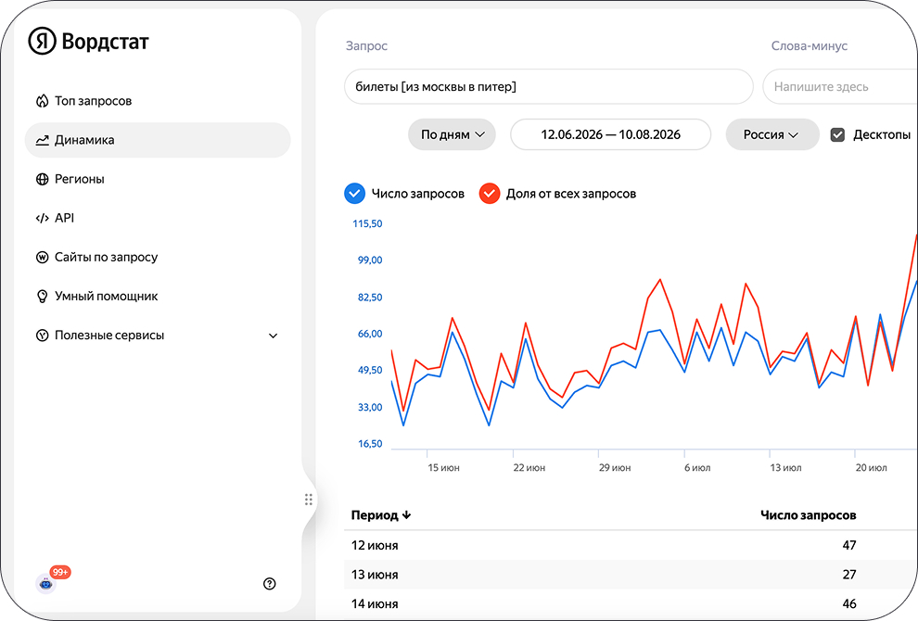Click the Период column header

(375, 515)
